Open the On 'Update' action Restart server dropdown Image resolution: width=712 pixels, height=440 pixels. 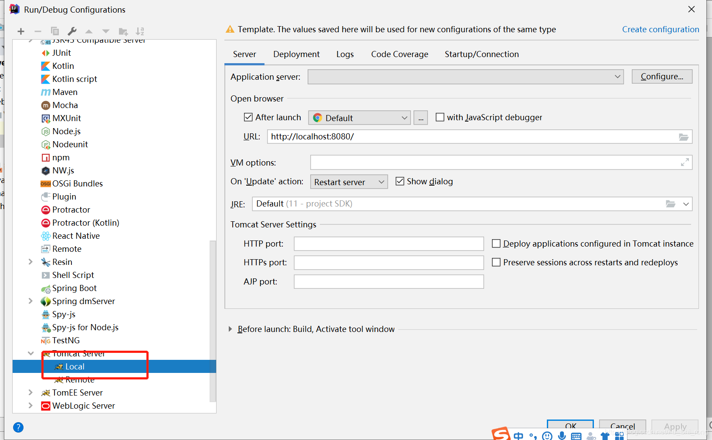(x=349, y=182)
